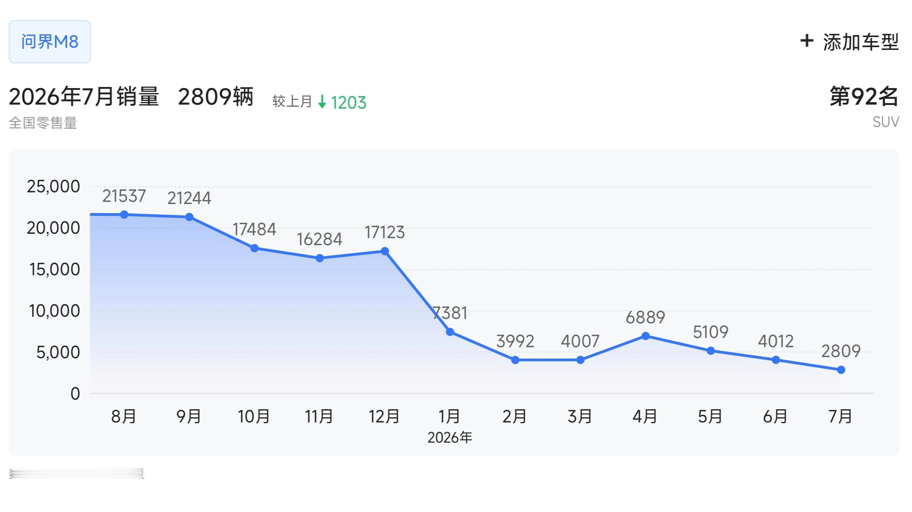
Task: Click the 第92名 ranking text
Action: [864, 97]
